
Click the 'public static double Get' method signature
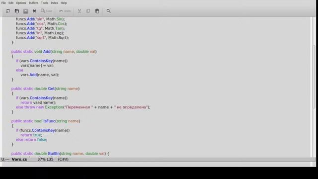[45, 89]
